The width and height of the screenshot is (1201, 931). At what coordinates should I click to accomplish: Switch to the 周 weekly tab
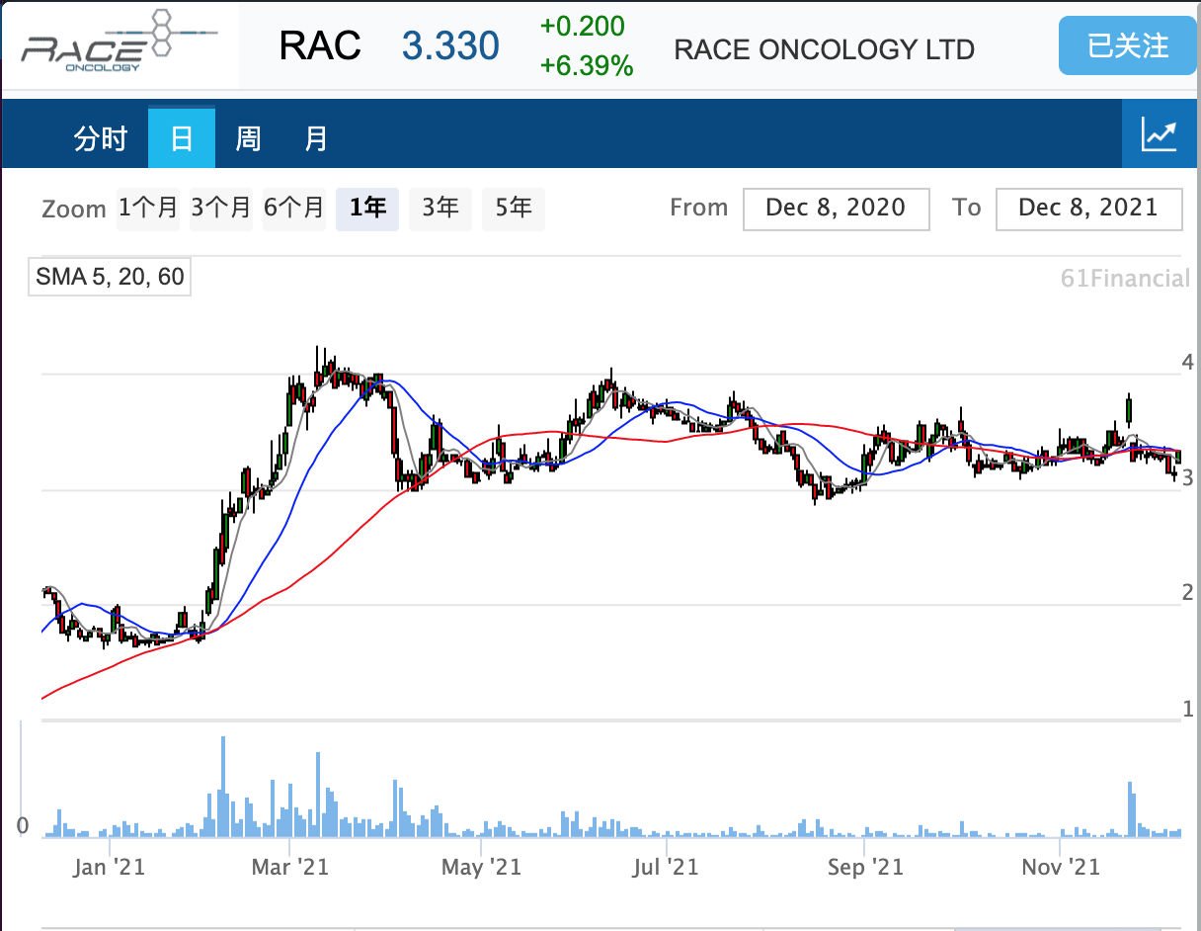point(248,138)
